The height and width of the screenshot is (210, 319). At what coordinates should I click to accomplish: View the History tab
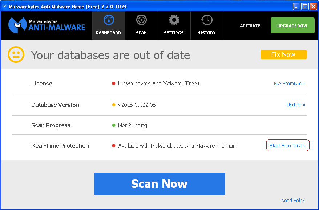207,25
